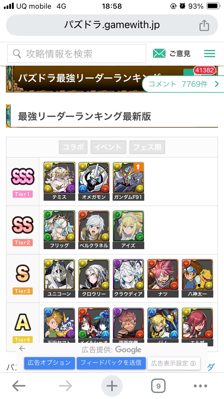Toggle the フェス限 filter
The image size is (224, 399).
pyautogui.click(x=147, y=147)
